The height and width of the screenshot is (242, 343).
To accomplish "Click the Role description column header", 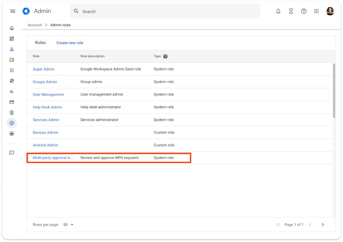I will pos(92,56).
